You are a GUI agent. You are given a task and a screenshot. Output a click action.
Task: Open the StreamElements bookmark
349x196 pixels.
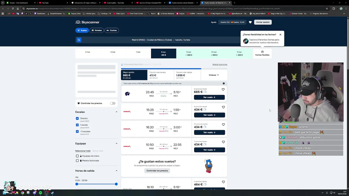click(x=56, y=14)
